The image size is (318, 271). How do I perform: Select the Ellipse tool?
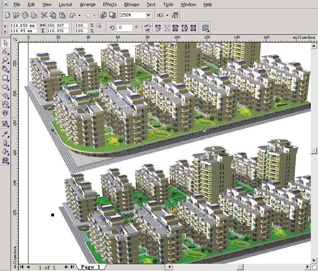point(6,87)
